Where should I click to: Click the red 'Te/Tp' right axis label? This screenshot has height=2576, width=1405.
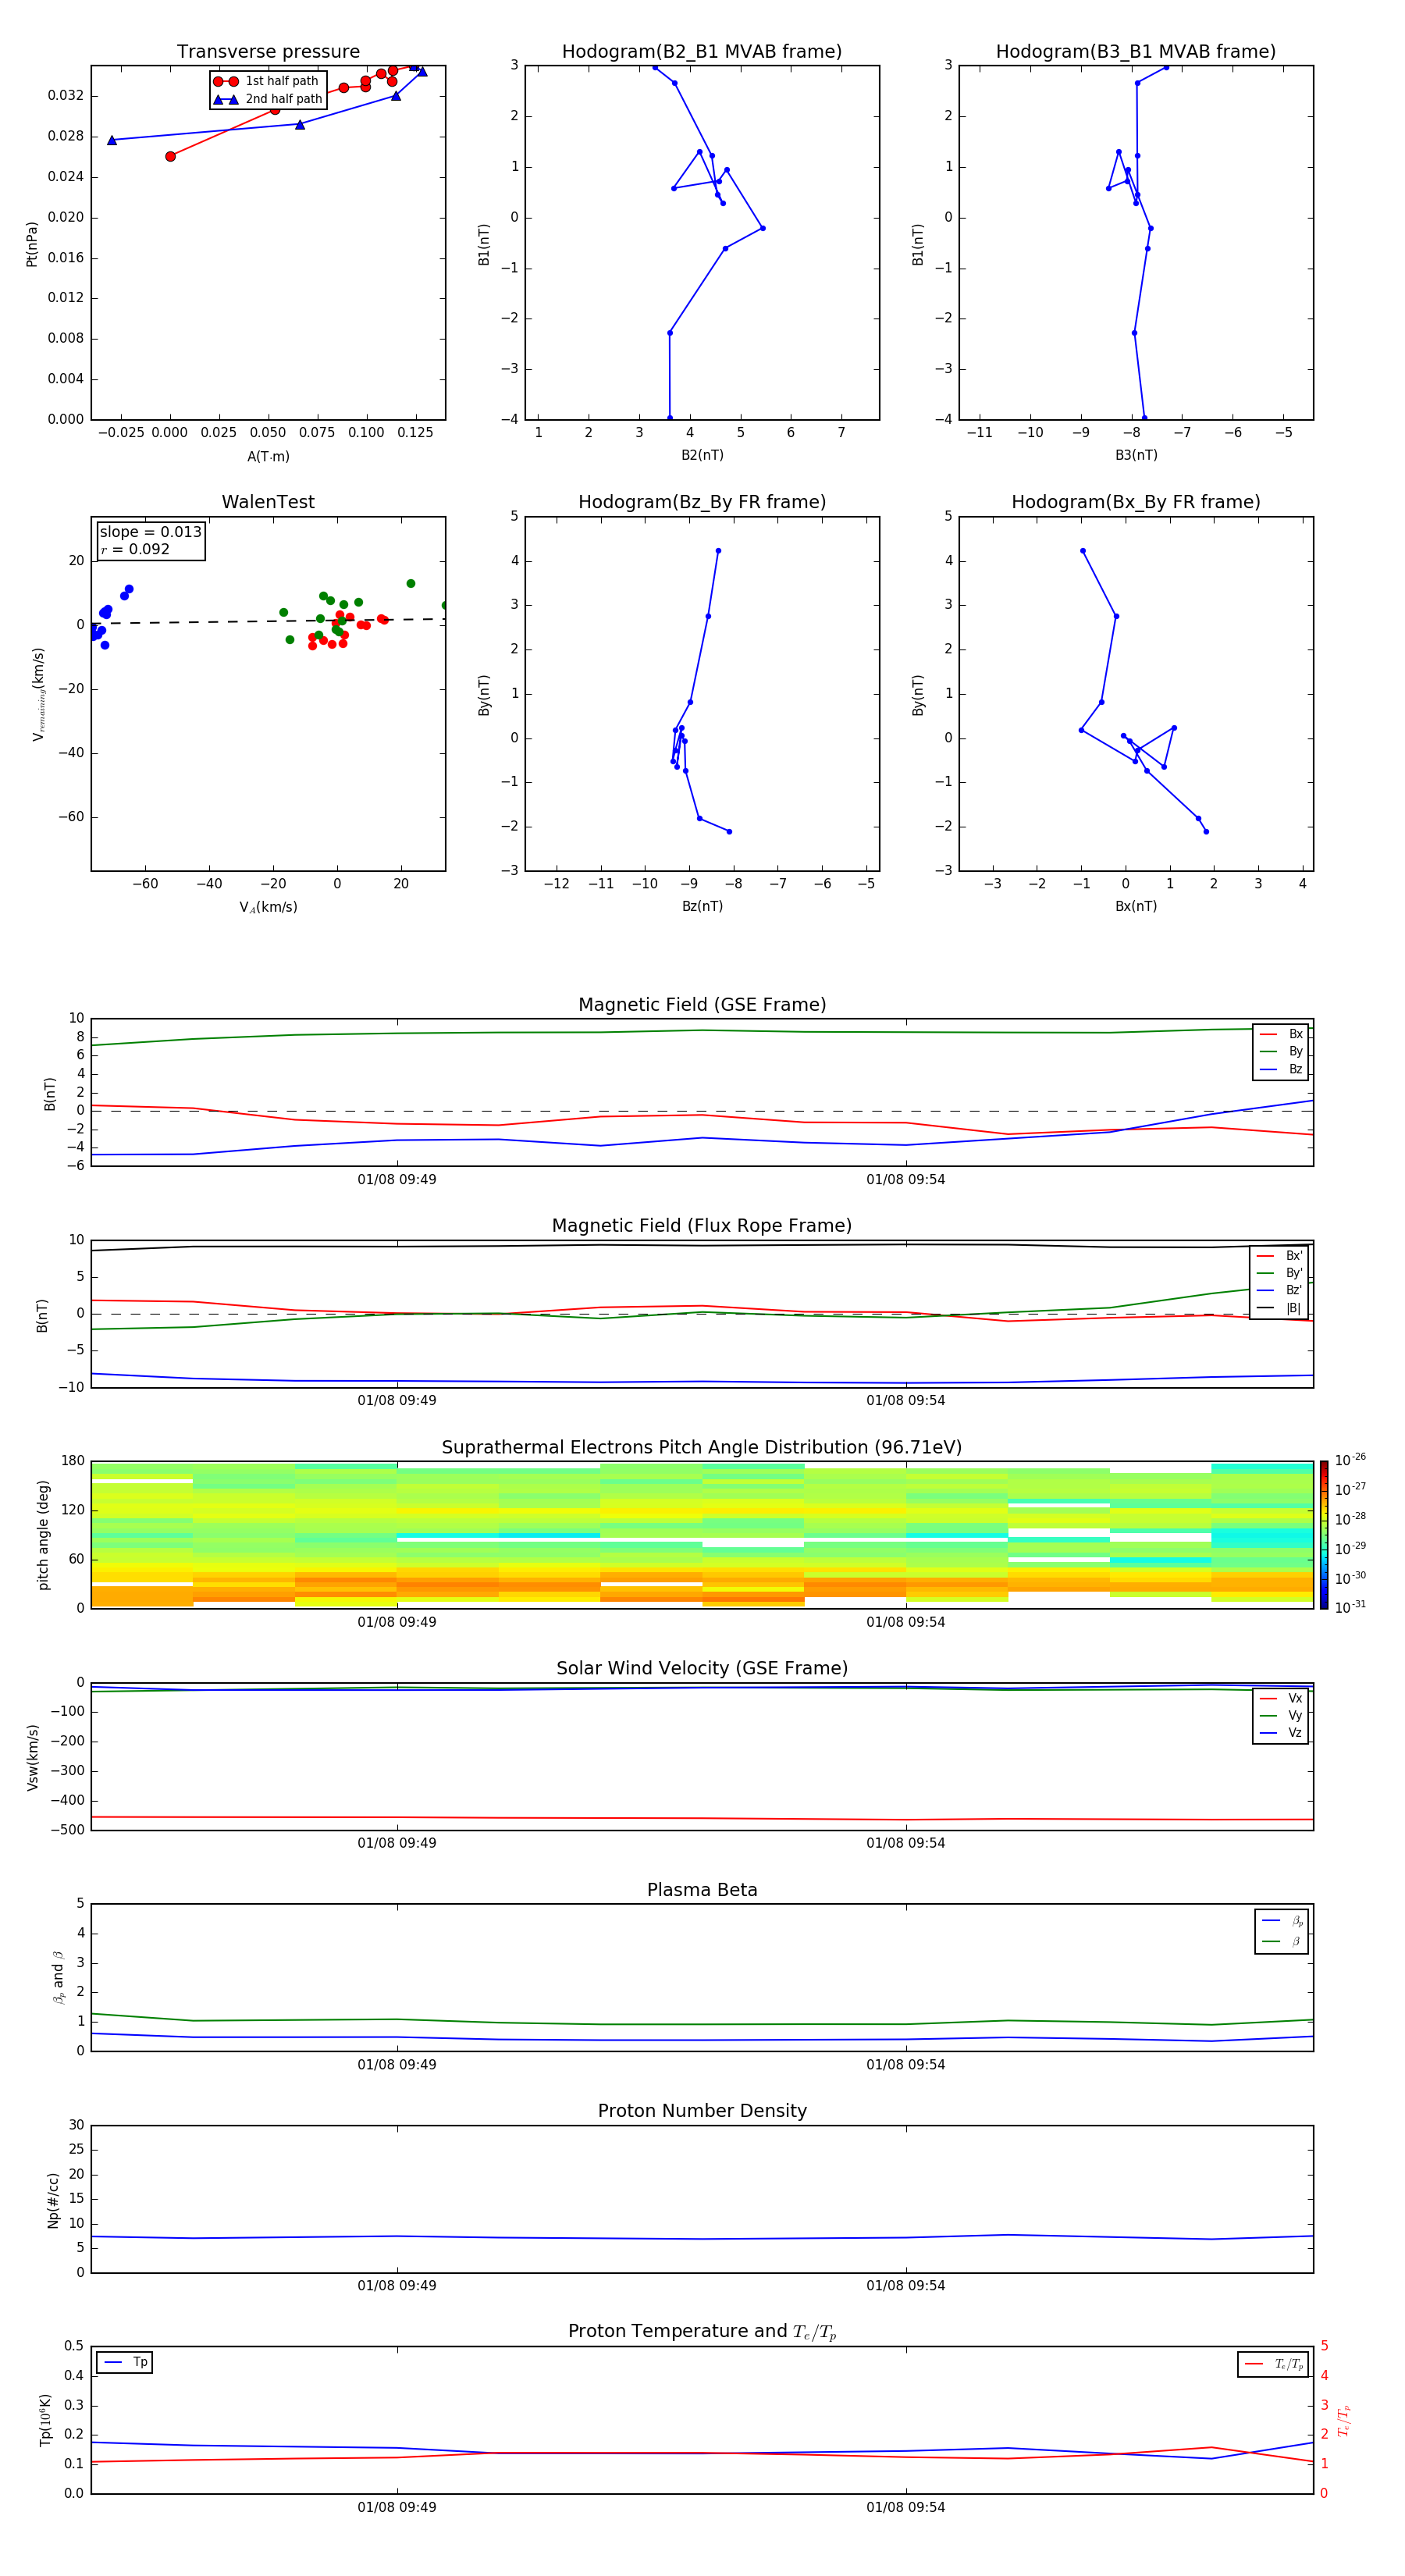pyautogui.click(x=1344, y=2420)
